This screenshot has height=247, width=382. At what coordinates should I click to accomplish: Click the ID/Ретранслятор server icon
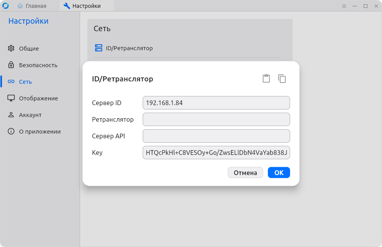click(99, 48)
